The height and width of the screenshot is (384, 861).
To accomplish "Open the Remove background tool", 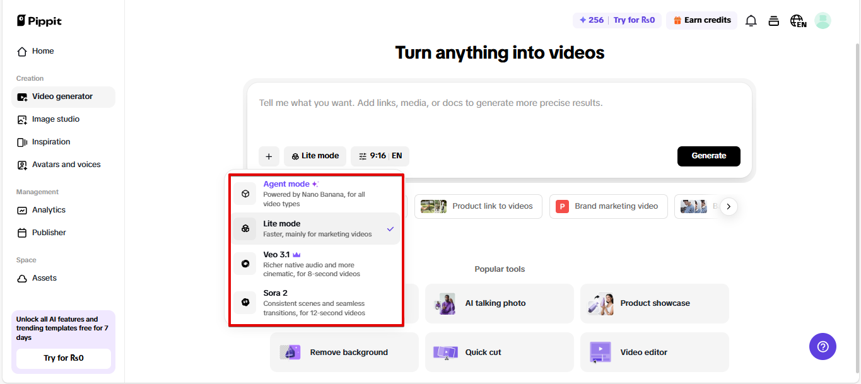I will click(x=344, y=352).
